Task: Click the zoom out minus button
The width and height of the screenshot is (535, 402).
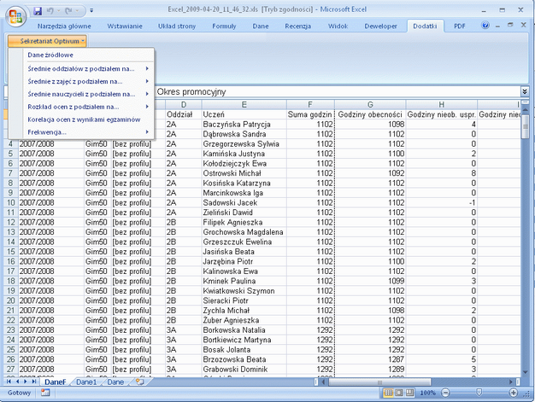Action: 445,393
